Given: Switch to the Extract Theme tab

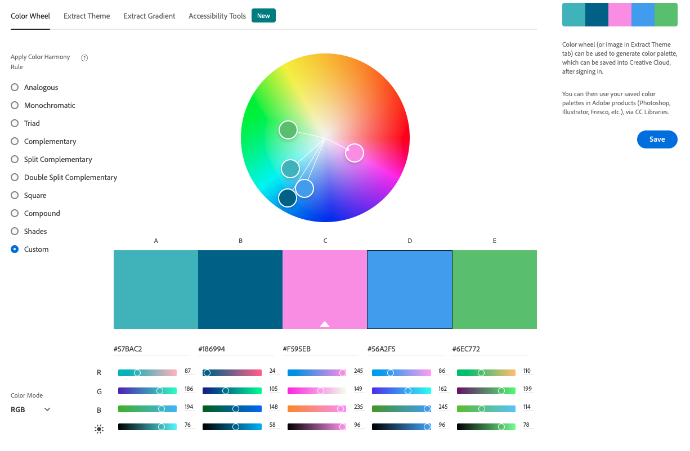Looking at the screenshot, I should coord(87,16).
